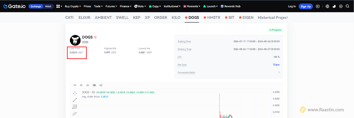Toggle dark mode moon icon
The width and height of the screenshot is (354, 118).
click(x=334, y=6)
